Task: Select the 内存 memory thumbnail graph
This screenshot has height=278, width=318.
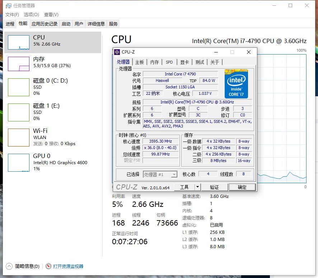Action: pyautogui.click(x=19, y=64)
